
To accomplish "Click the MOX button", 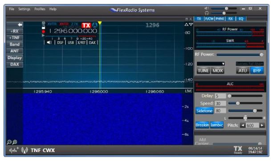I will [x=218, y=71].
